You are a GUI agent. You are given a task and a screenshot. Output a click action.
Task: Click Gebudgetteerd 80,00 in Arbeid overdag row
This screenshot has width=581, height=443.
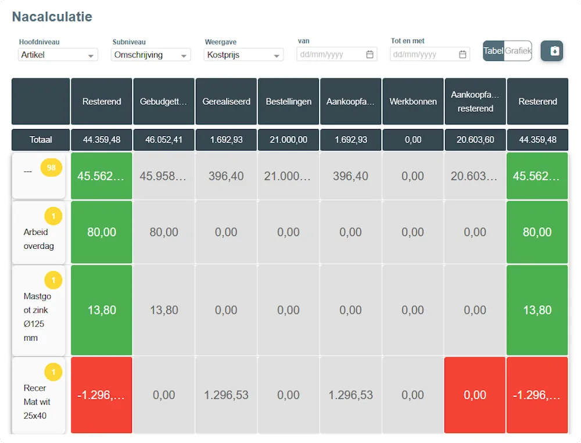164,232
